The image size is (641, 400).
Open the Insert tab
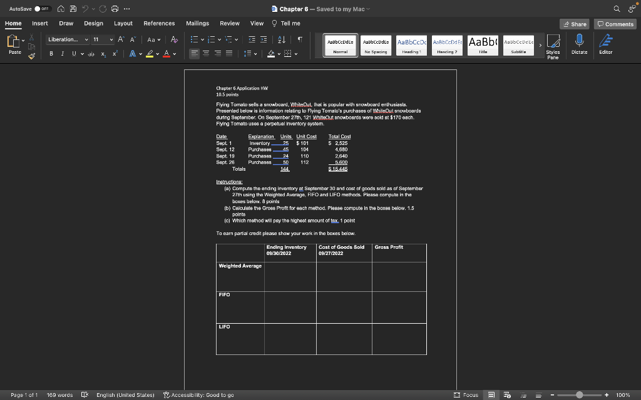(x=40, y=23)
